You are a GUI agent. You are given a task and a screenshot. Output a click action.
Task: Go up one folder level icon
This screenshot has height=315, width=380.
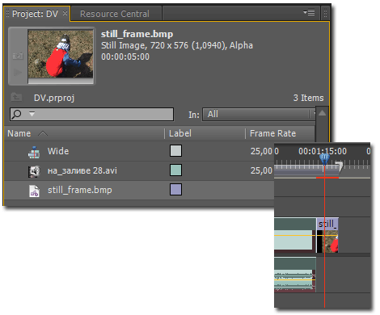(x=16, y=97)
